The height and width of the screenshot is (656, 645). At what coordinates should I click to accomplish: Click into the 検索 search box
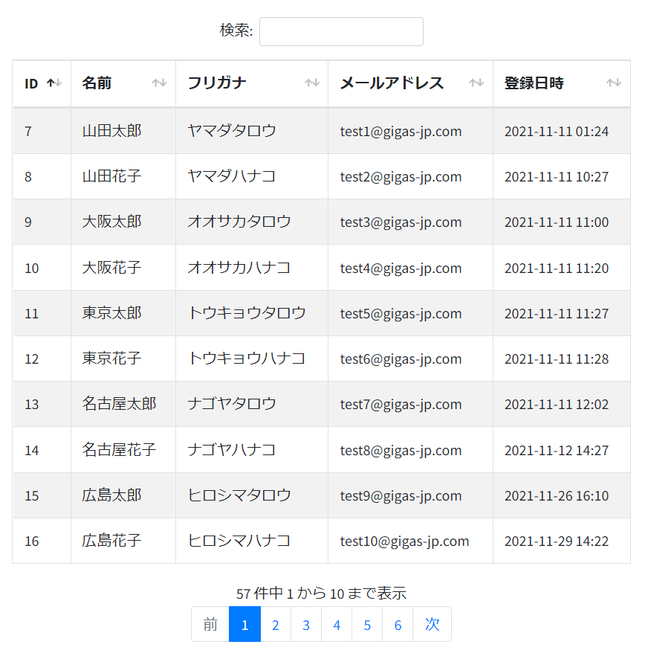point(341,31)
